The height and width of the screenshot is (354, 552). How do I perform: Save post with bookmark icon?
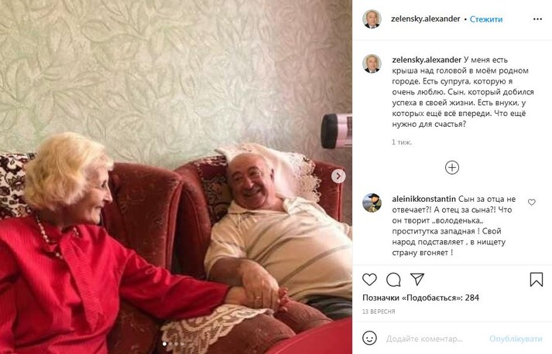[537, 280]
